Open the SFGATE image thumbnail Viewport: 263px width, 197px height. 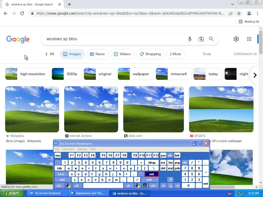point(221,109)
